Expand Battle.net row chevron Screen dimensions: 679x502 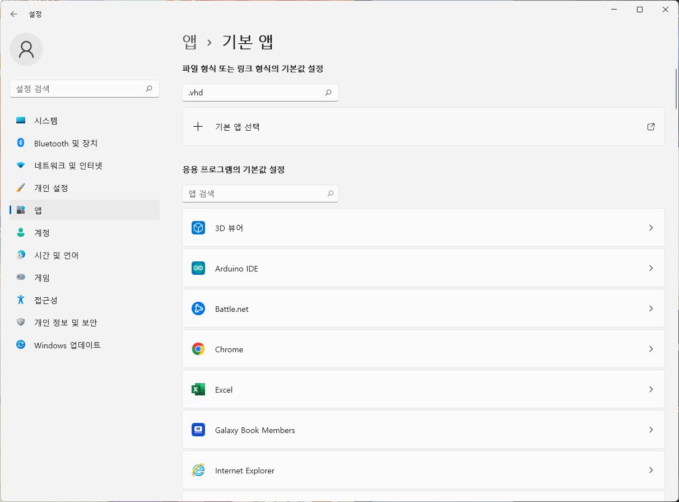(651, 308)
